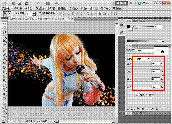Select the 3D Object Rotate tool

tap(4, 103)
